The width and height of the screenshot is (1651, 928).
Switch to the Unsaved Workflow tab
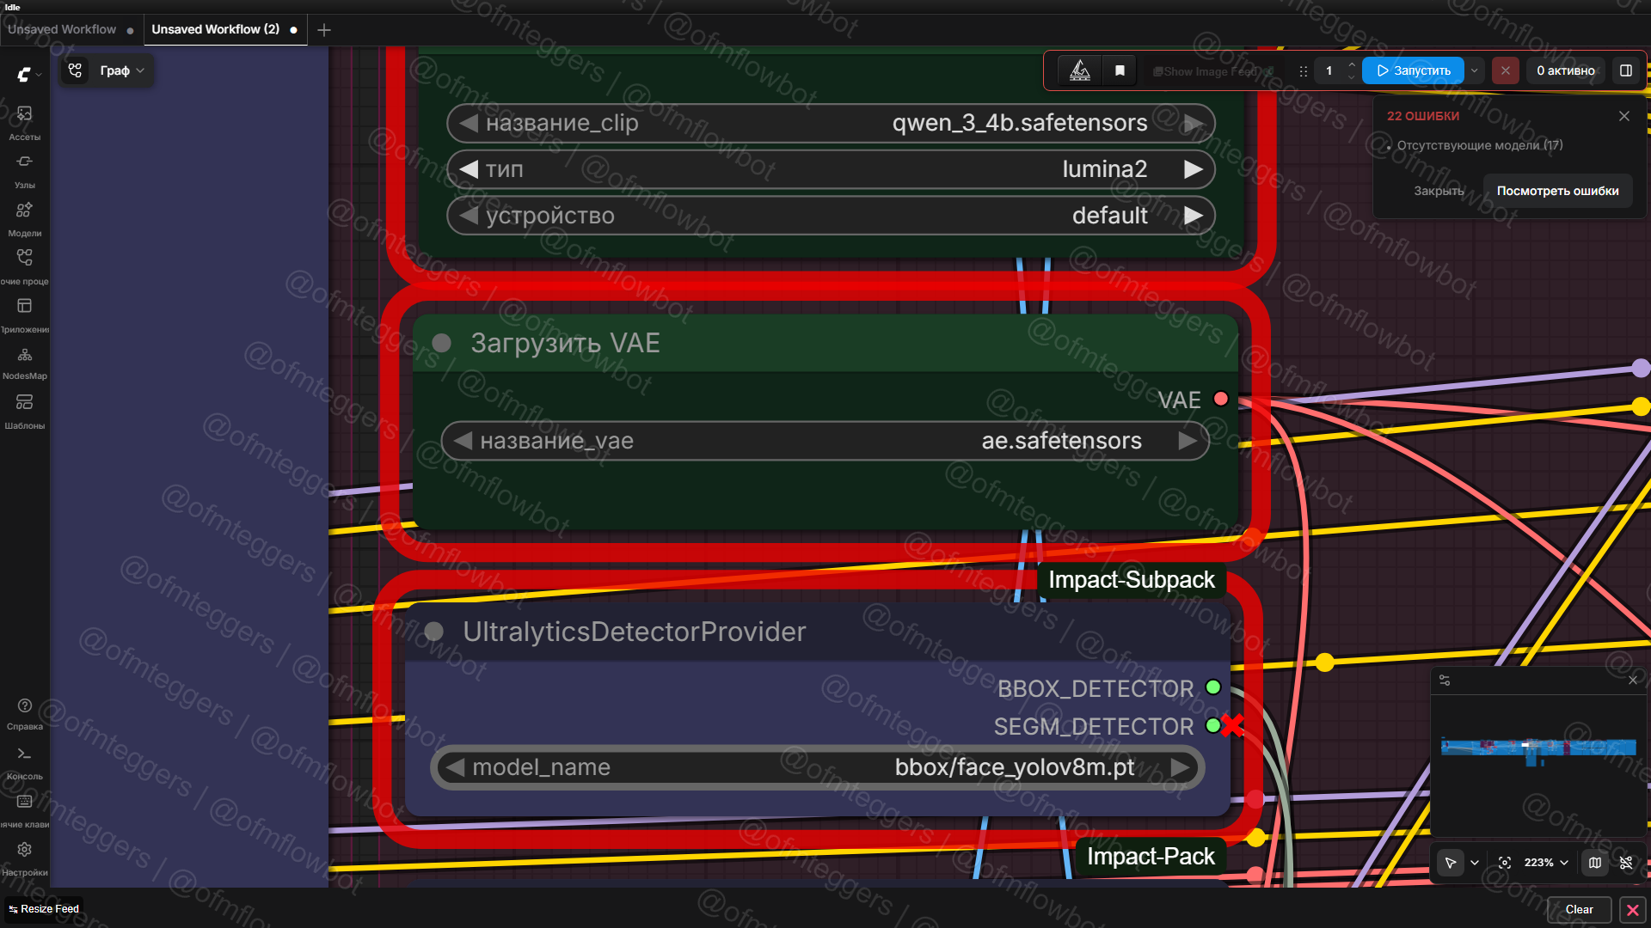coord(62,29)
